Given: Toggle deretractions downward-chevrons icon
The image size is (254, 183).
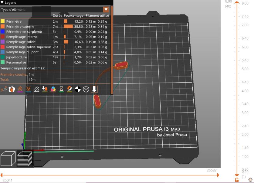Looking at the screenshot, I should 28,89.
